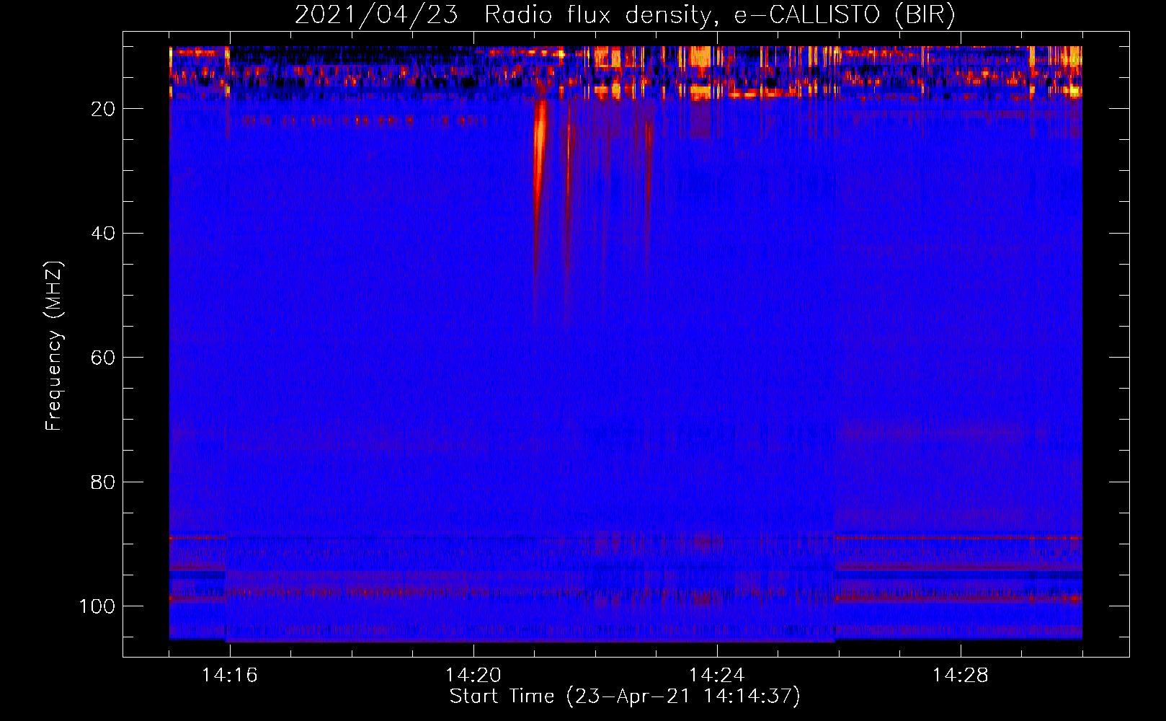Click the x-axis label 'Start Time (23-Apr-21 14:14:37)'
The width and height of the screenshot is (1166, 721).
pyautogui.click(x=625, y=696)
